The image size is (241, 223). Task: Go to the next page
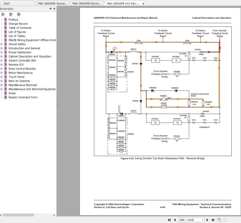tap(207, 220)
